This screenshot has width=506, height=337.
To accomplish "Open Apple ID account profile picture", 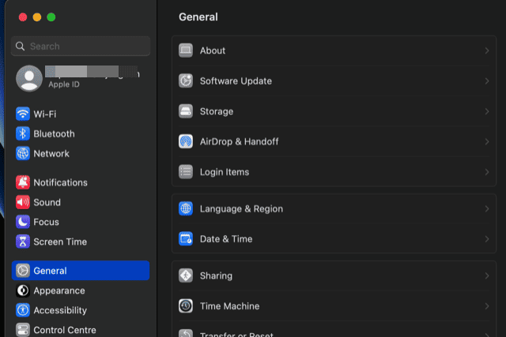I will (29, 77).
